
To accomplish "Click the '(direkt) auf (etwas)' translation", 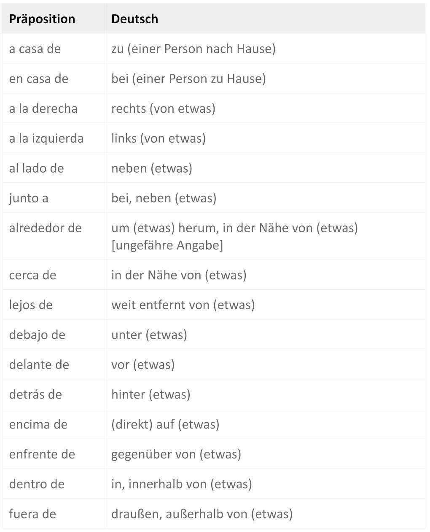I will point(165,425).
